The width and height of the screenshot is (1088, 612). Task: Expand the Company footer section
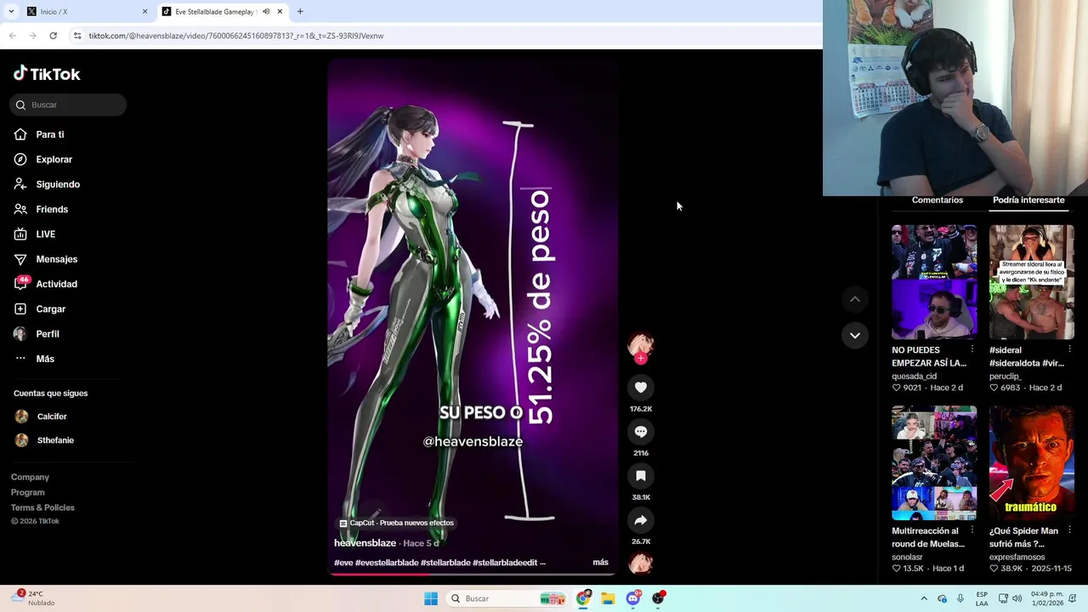[30, 477]
